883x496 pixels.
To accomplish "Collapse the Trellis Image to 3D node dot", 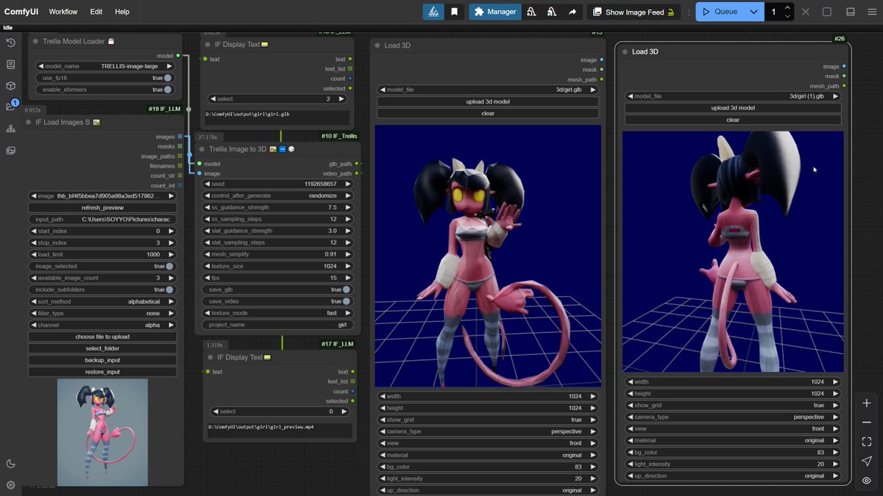I will 202,149.
